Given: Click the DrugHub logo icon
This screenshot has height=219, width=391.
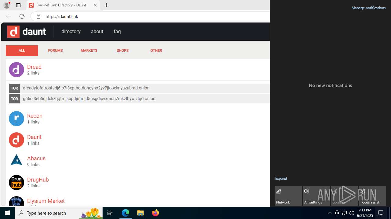Looking at the screenshot, I should pyautogui.click(x=16, y=182).
